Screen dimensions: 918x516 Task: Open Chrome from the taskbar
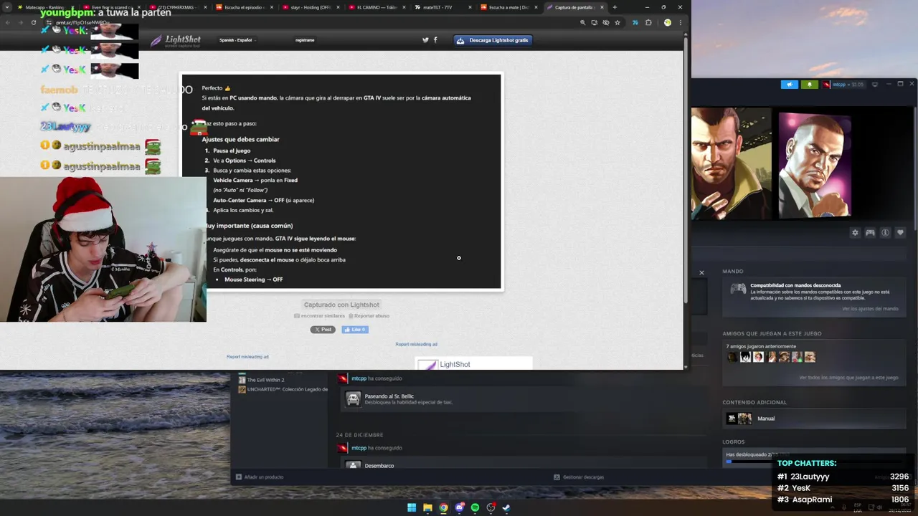tap(443, 507)
